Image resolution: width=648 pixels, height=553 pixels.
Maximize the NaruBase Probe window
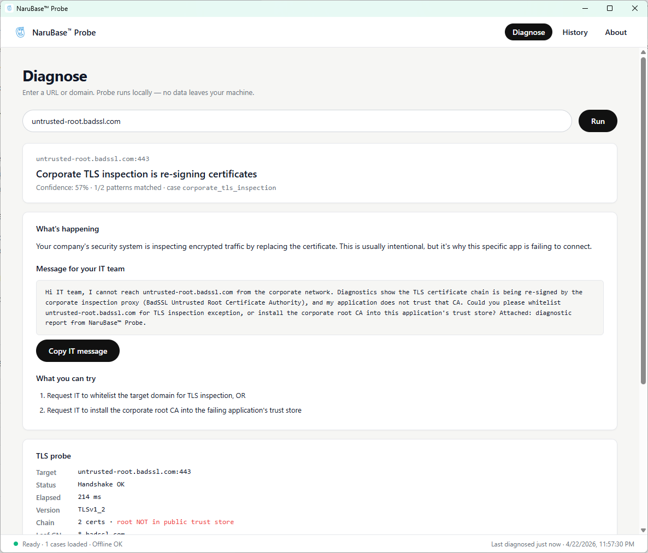[x=610, y=8]
